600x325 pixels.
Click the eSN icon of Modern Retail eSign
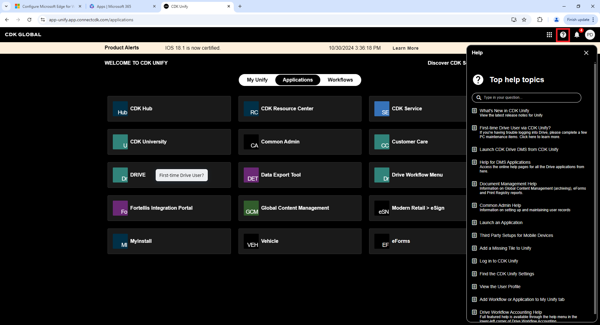(382, 208)
